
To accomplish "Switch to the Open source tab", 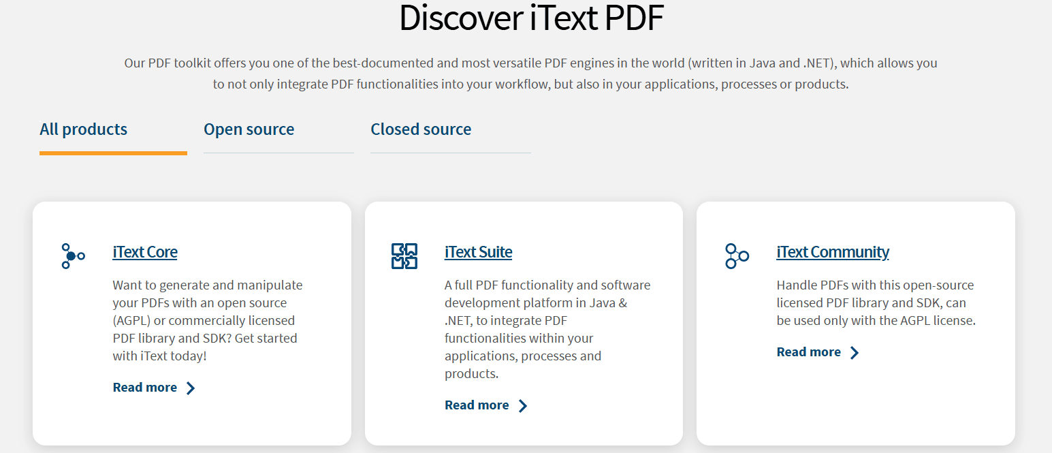I will coord(249,129).
